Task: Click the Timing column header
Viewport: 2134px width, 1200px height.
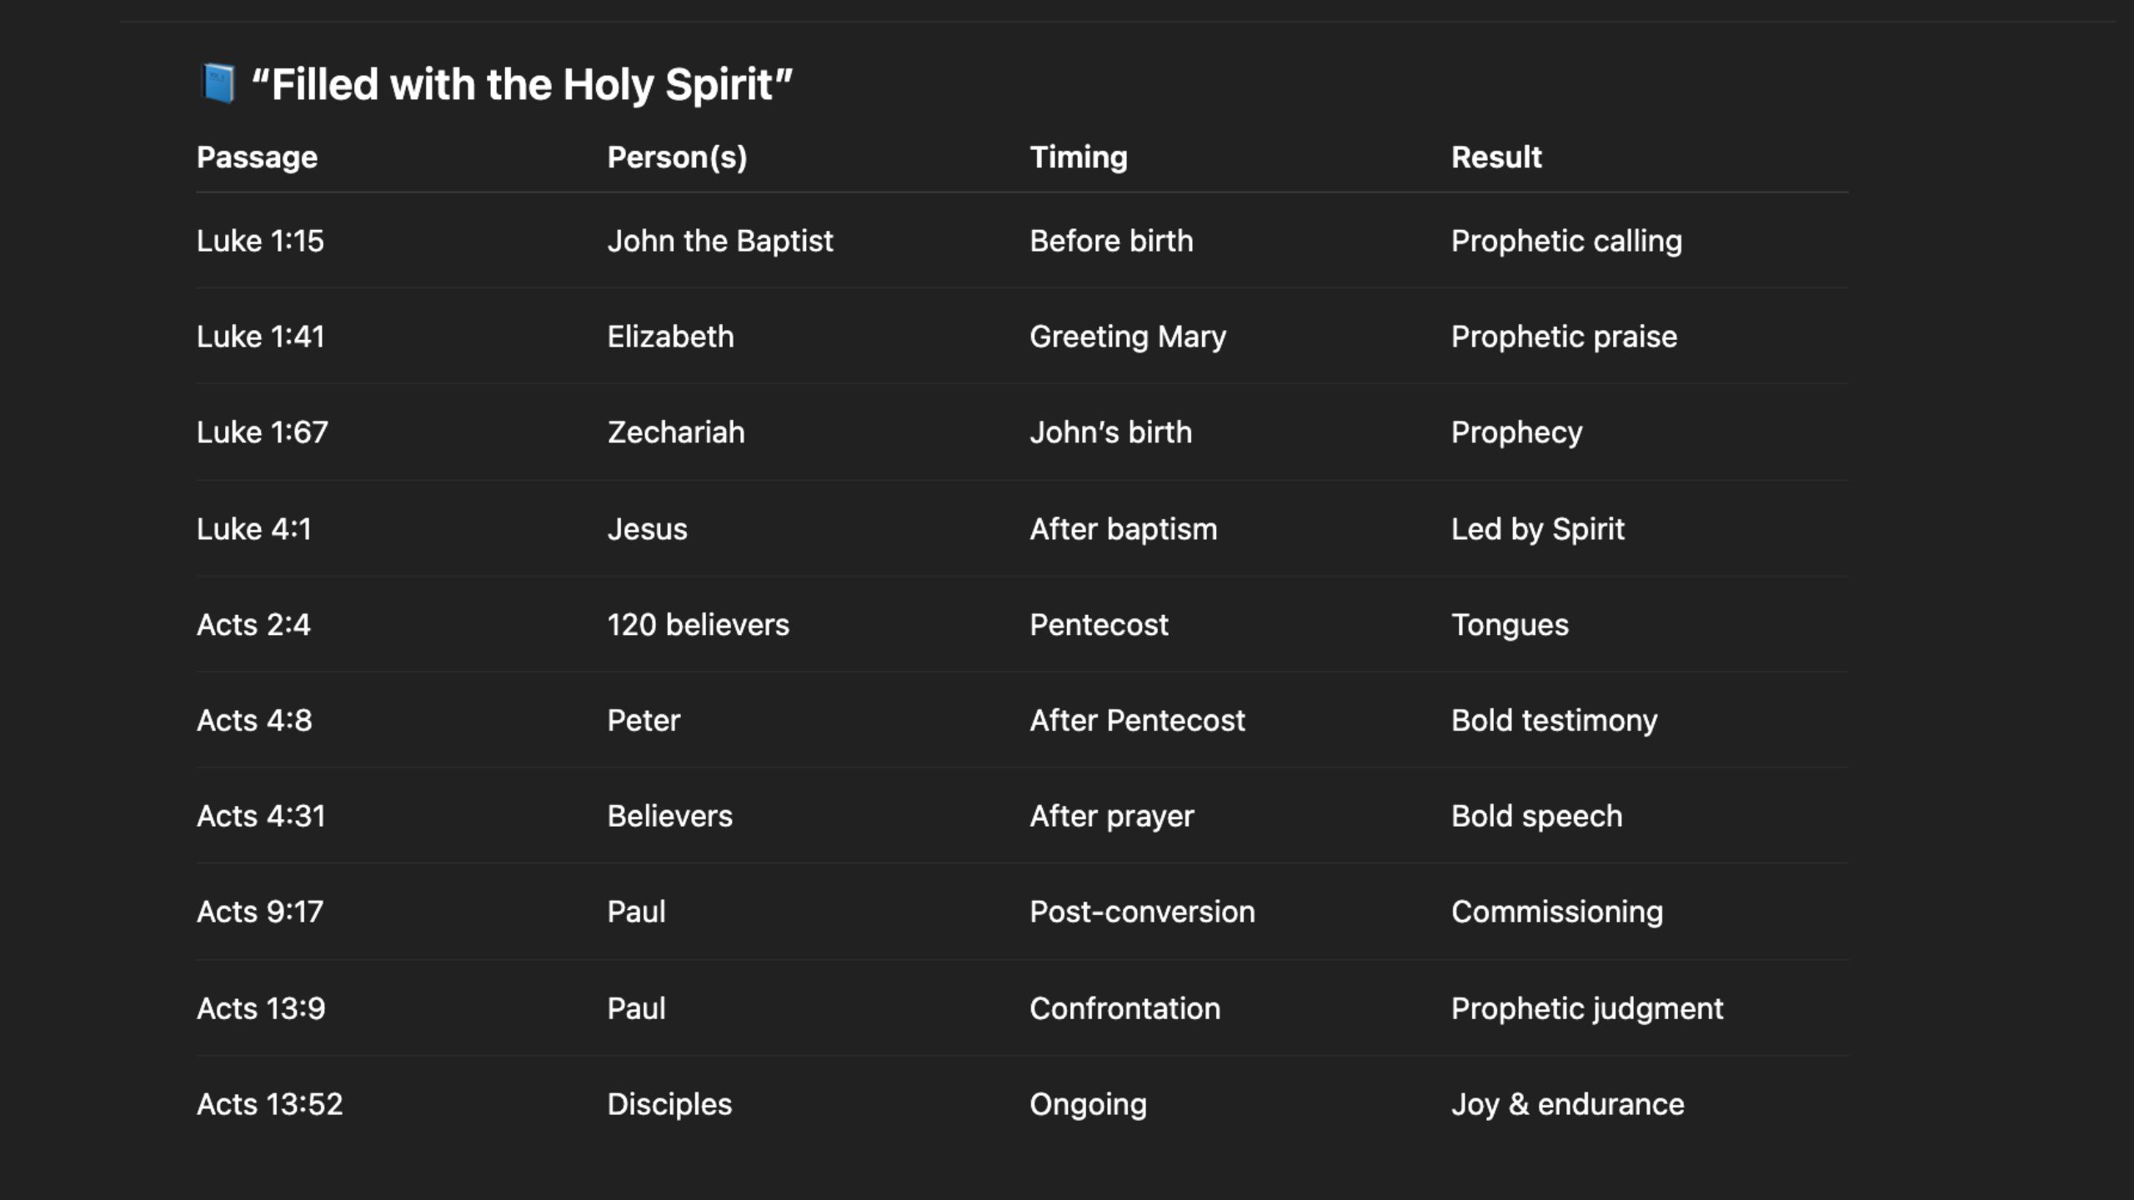Action: [x=1078, y=157]
